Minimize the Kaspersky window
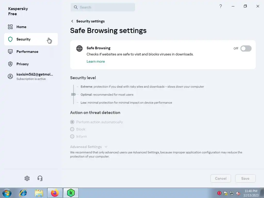264x198 pixels. pyautogui.click(x=233, y=6)
